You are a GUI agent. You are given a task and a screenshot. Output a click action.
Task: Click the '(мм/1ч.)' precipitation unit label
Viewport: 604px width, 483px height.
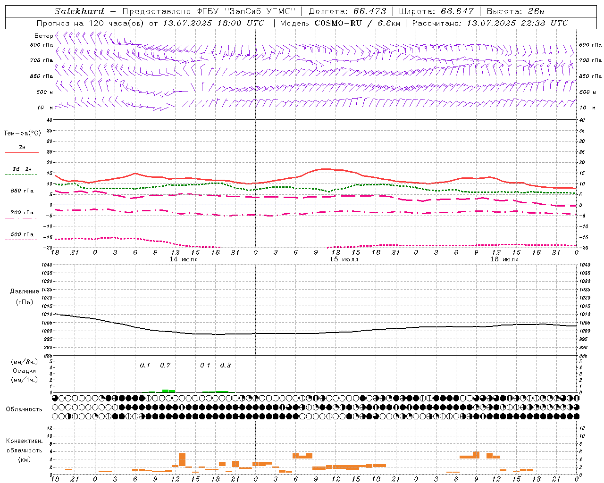point(24,380)
